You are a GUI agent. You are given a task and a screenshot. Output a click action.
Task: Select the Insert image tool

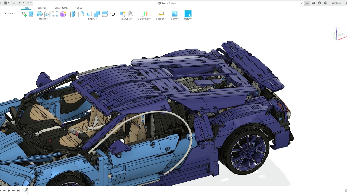click(175, 14)
